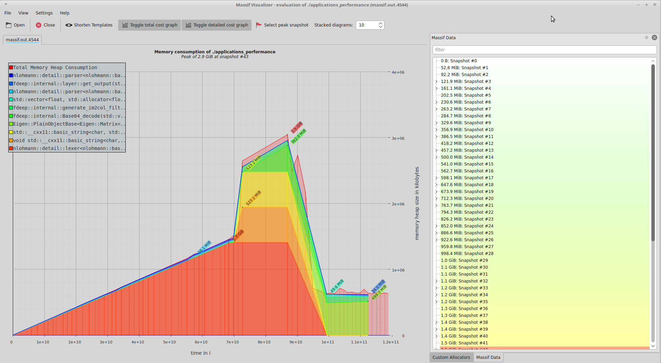
Task: Expand Snapshot #3 in the tree
Action: [x=436, y=82]
